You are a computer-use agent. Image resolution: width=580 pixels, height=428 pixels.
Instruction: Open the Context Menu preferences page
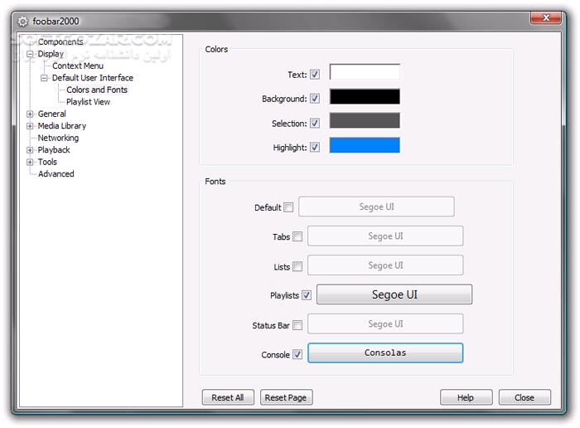point(78,66)
